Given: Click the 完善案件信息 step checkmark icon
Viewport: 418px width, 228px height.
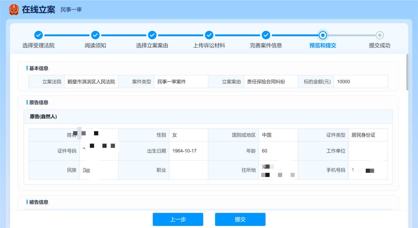Looking at the screenshot, I should click(266, 35).
